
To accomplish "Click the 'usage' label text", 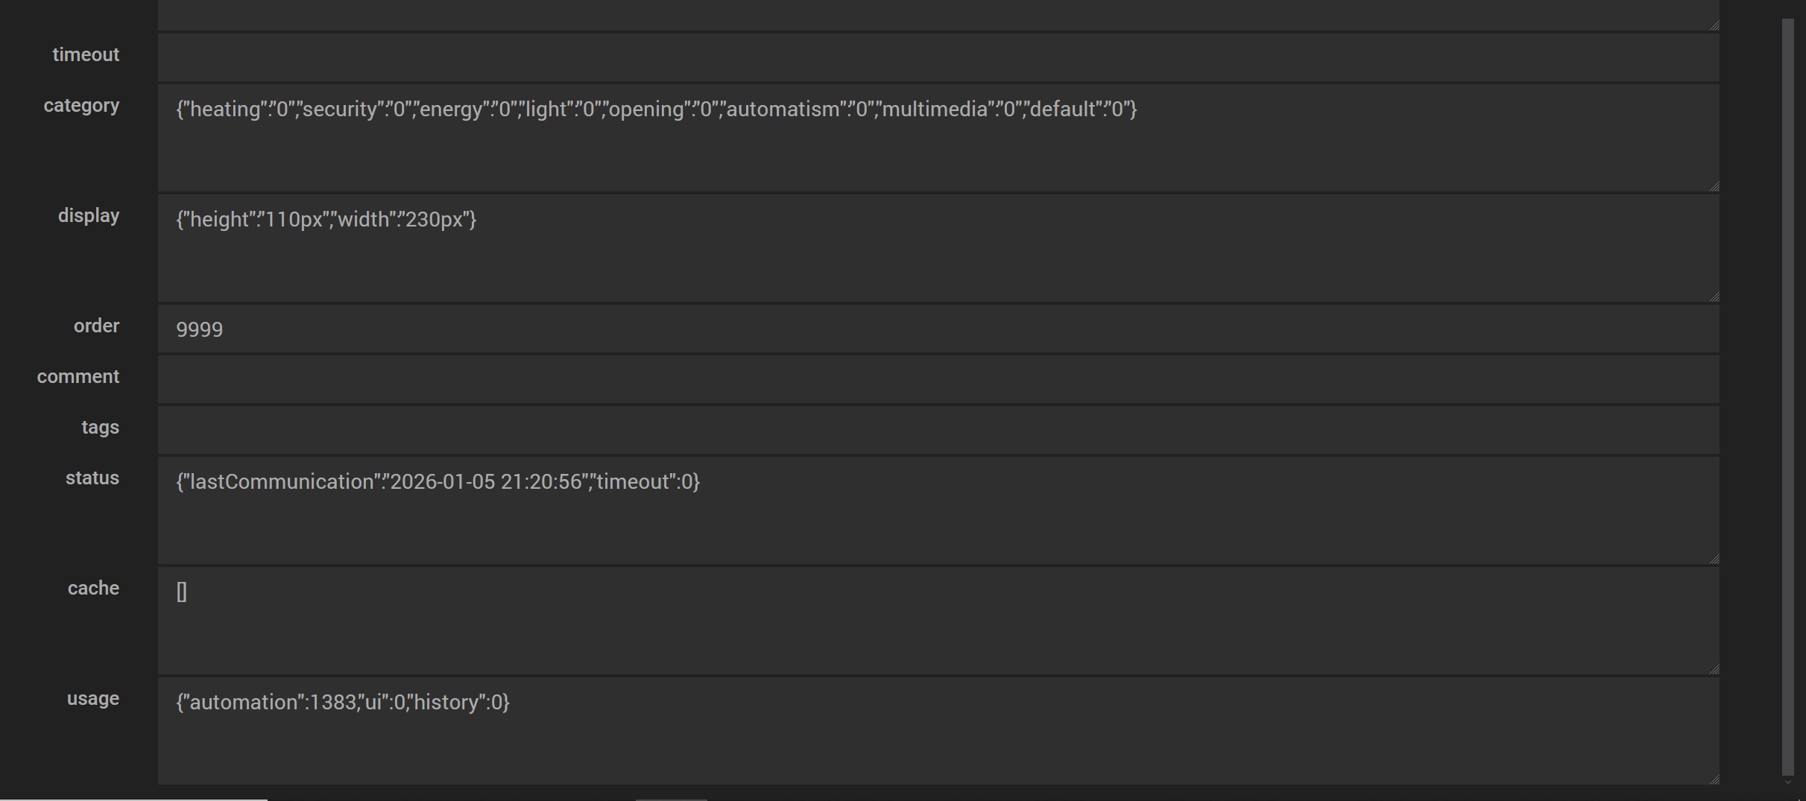I will point(93,699).
